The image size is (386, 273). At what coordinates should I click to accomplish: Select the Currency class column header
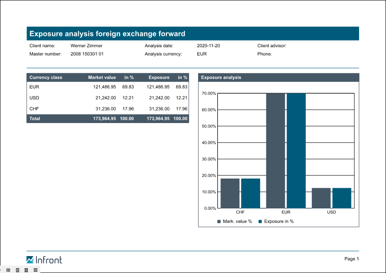tap(46, 78)
